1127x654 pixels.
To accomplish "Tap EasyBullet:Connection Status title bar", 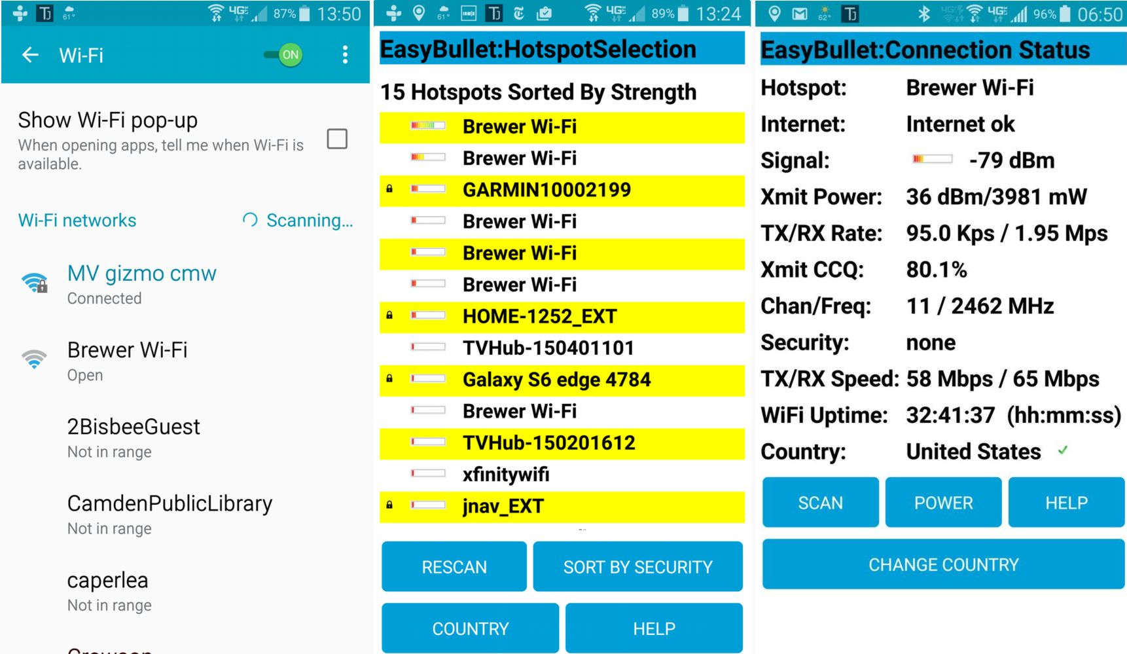I will [x=943, y=49].
